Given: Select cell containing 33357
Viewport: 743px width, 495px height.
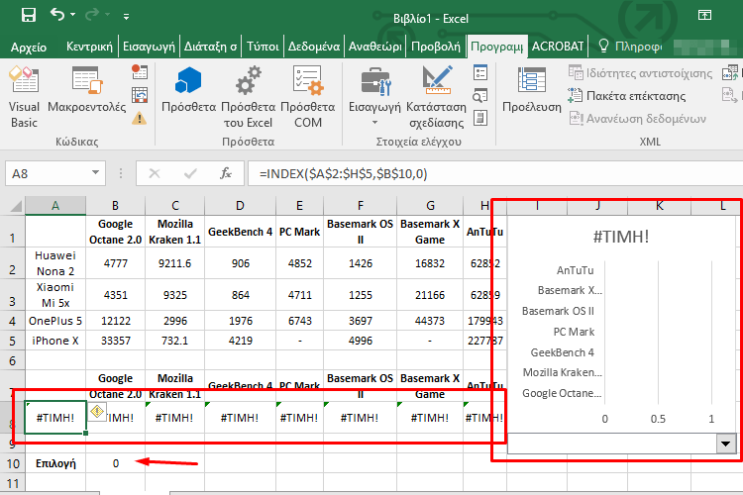Looking at the screenshot, I should coord(116,341).
